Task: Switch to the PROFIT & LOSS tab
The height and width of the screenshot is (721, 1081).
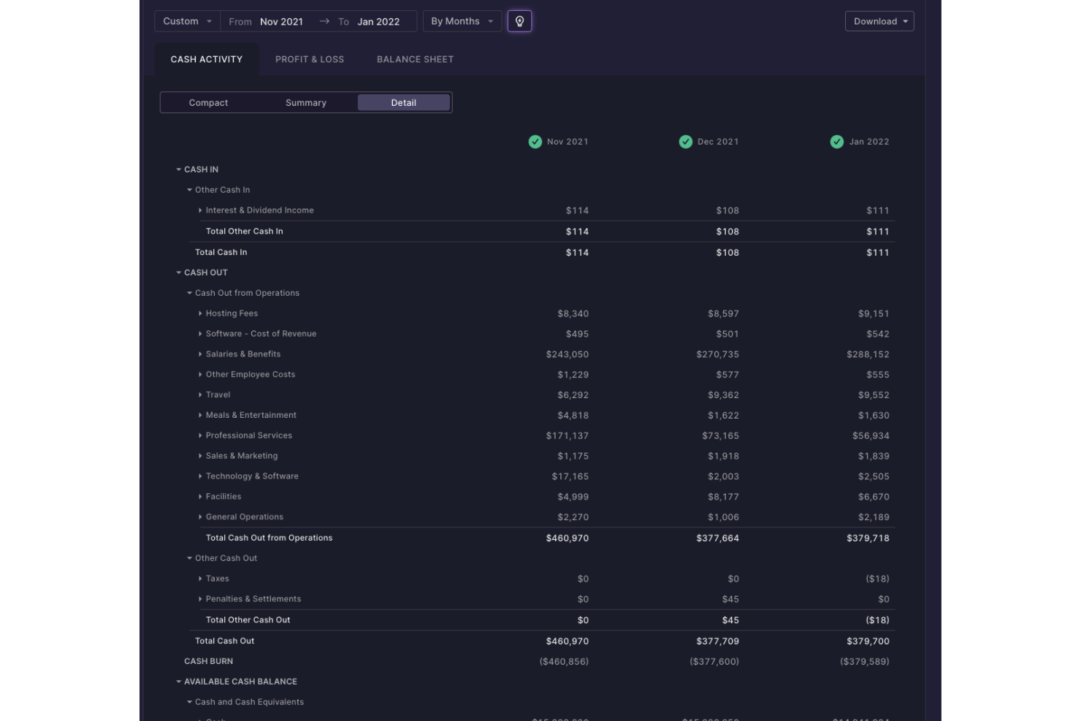Action: click(x=310, y=59)
